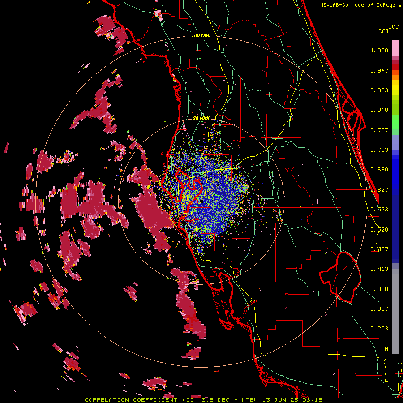
Task: Click the 13 JUN 25 date text
Action: tap(280, 400)
